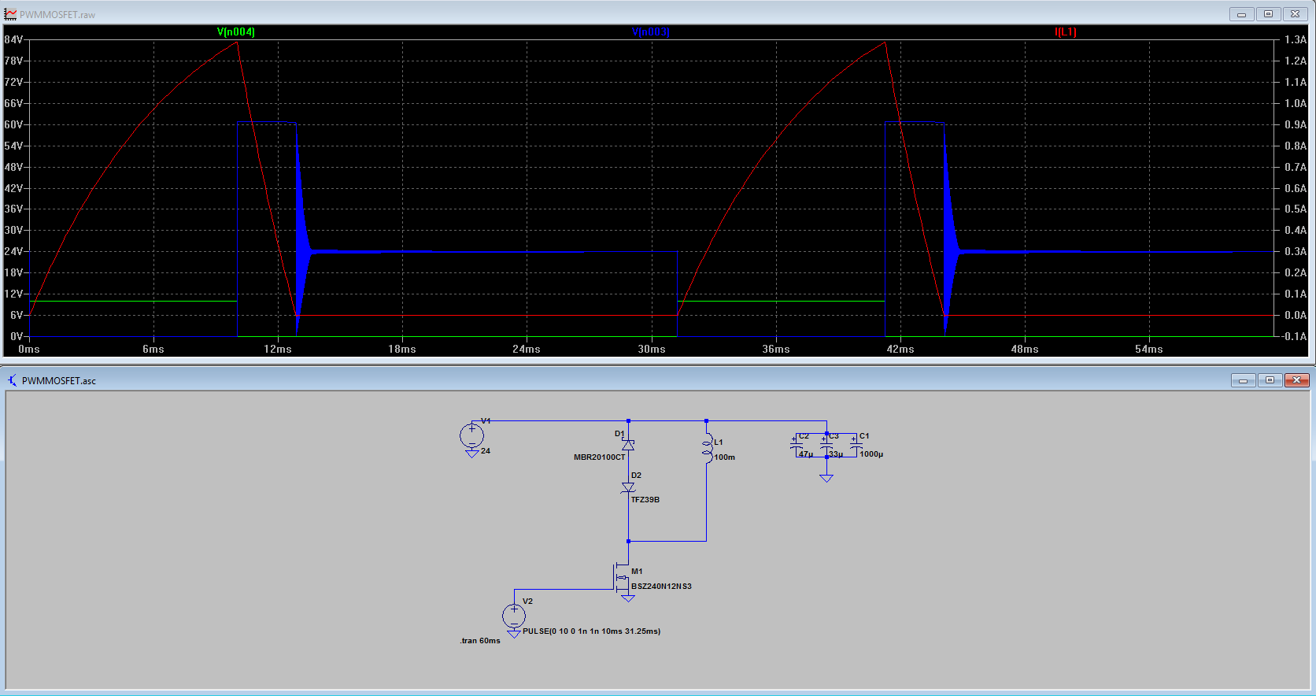Screen dimensions: 1316x696
Task: Click the BSZ240N12NS3 MOSFET model text
Action: (661, 587)
